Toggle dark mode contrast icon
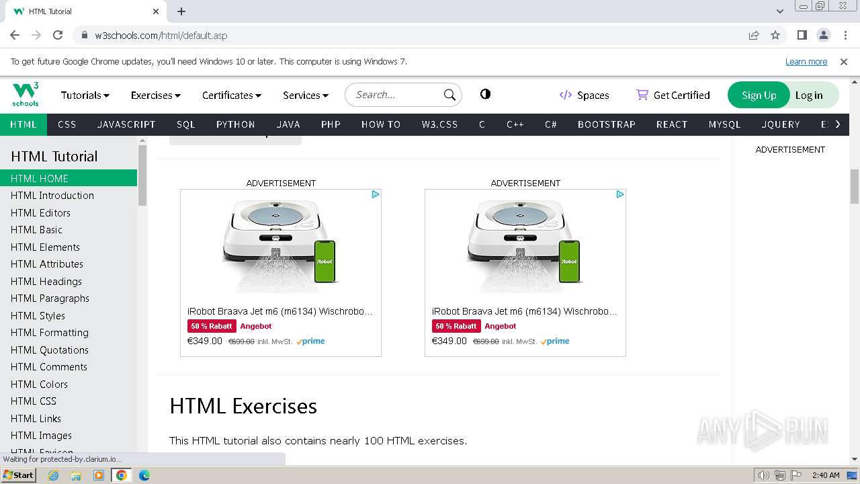Viewport: 860px width, 484px height. pyautogui.click(x=485, y=94)
